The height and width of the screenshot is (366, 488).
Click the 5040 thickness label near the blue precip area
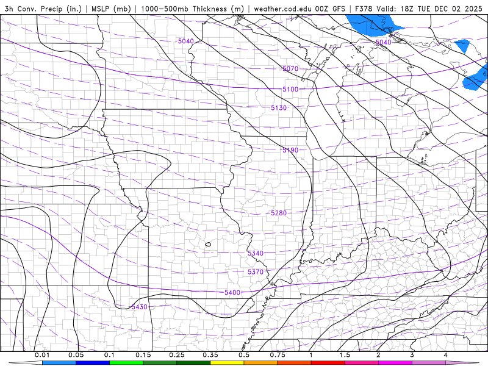point(384,42)
